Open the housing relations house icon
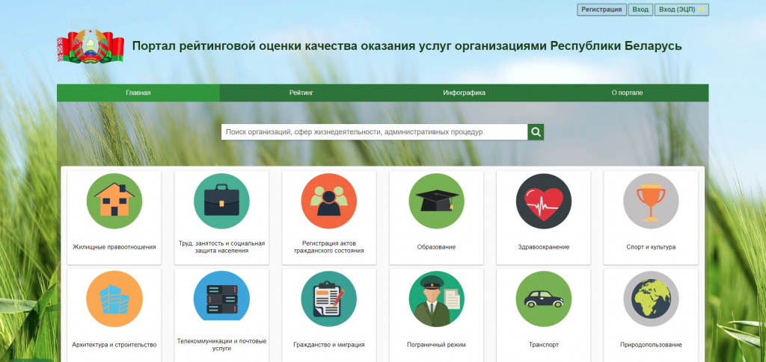The image size is (766, 362). 114,201
